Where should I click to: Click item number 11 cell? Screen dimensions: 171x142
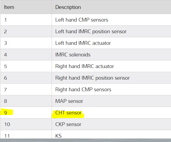[x=7, y=136]
